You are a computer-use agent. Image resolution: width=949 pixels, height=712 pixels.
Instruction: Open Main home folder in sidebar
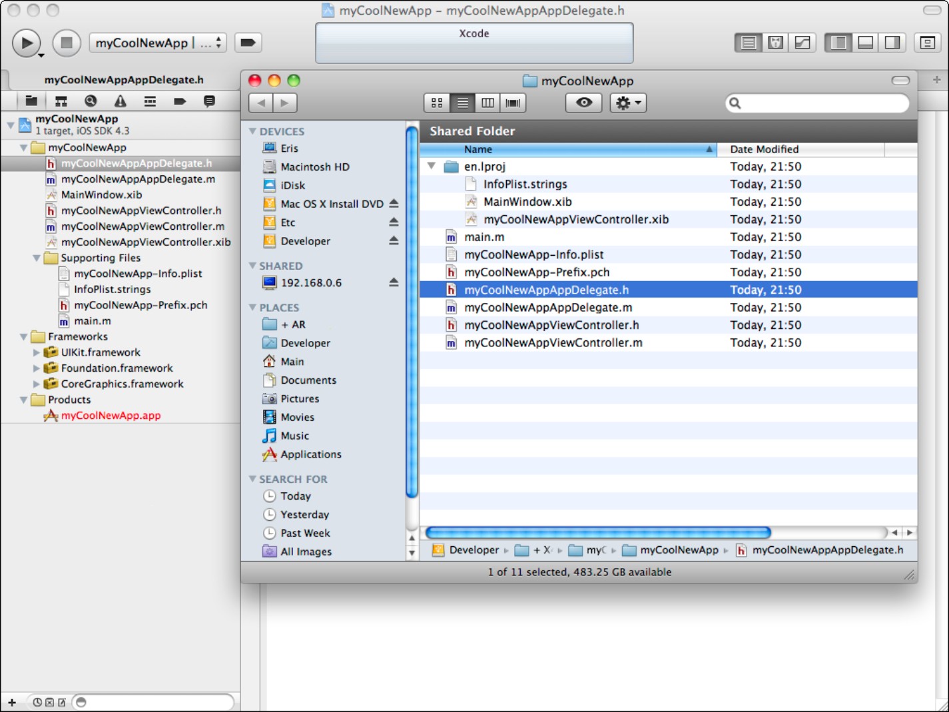point(292,362)
